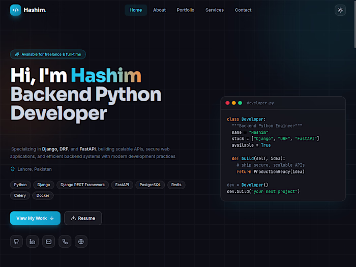Click the download icon on Resume button
Screen dimensions: 356x267
[73, 218]
